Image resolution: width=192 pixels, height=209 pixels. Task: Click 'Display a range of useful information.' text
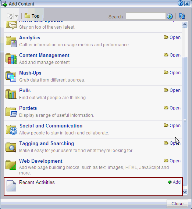(57, 115)
